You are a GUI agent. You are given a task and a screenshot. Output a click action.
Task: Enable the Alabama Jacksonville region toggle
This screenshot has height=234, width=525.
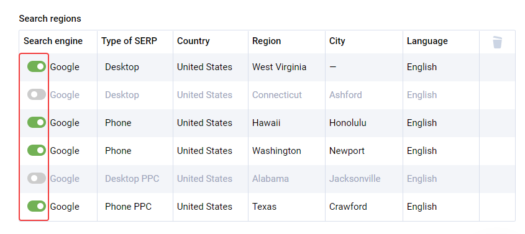point(37,178)
